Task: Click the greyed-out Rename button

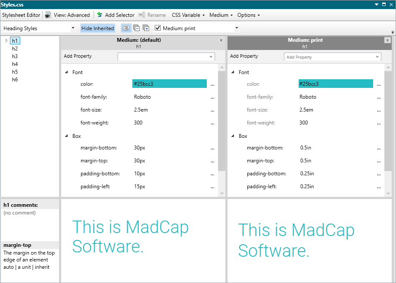Action: pyautogui.click(x=152, y=15)
